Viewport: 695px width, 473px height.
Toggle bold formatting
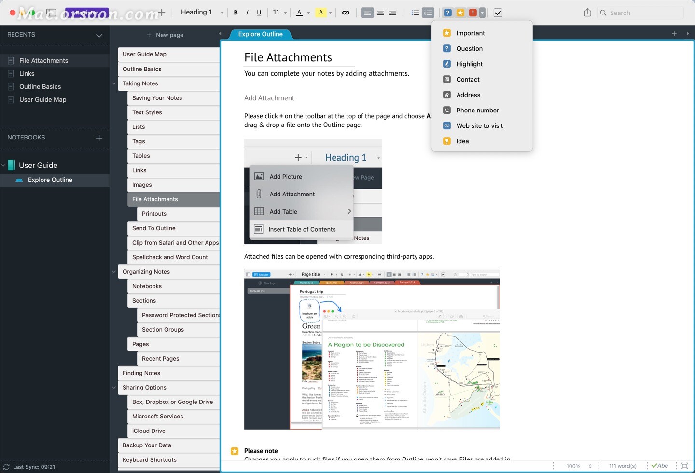236,13
